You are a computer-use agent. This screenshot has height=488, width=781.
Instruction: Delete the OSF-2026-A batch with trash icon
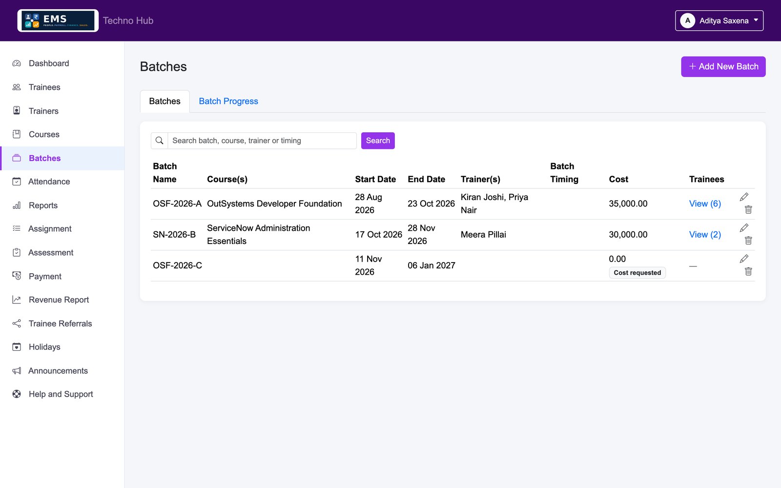click(x=748, y=209)
